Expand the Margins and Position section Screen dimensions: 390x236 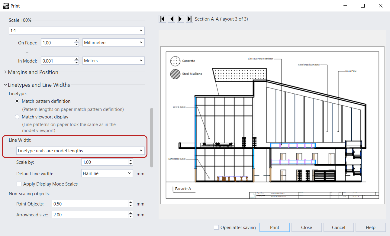(x=33, y=72)
